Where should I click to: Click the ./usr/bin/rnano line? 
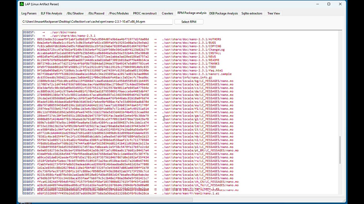coord(63,32)
